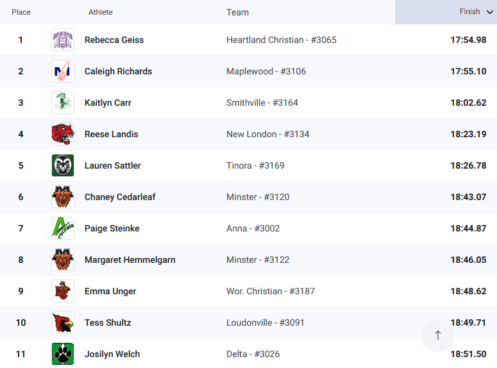Click the Athlete column header
Image resolution: width=497 pixels, height=368 pixels.
101,12
